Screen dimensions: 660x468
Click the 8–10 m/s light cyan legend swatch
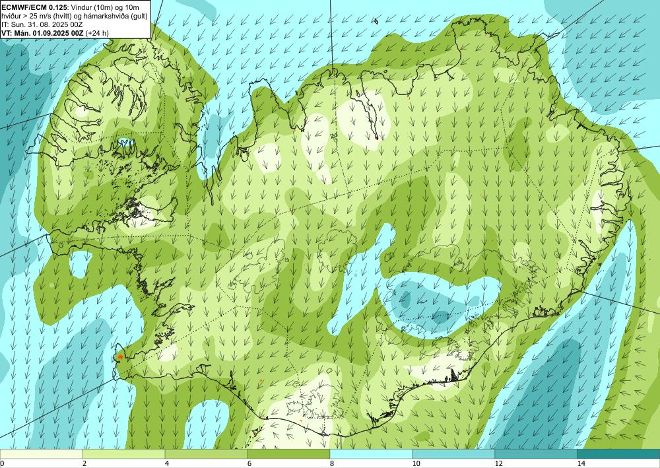[x=371, y=453]
